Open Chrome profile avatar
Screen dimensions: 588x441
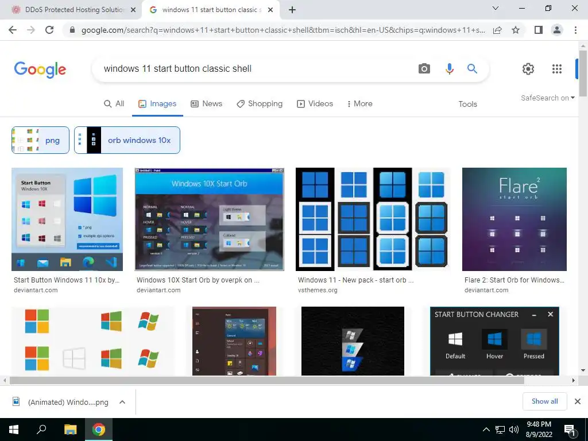(x=557, y=30)
